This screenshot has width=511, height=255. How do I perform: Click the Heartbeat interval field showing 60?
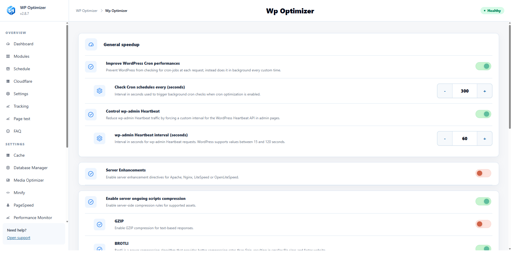pyautogui.click(x=465, y=139)
